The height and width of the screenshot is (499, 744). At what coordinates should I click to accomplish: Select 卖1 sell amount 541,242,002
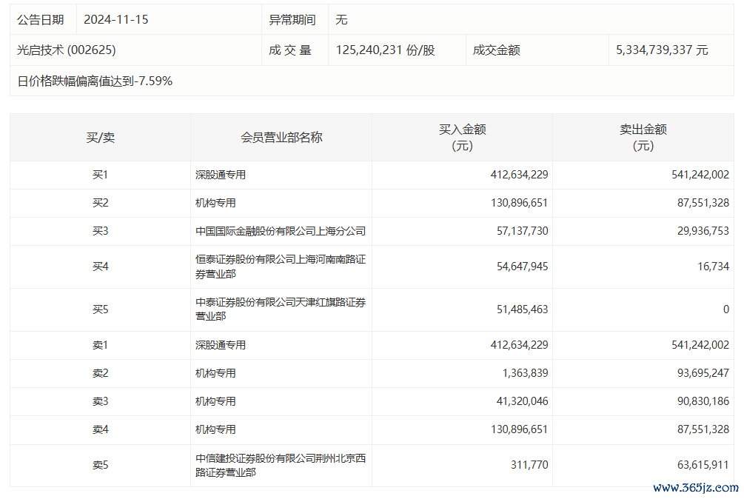(700, 345)
